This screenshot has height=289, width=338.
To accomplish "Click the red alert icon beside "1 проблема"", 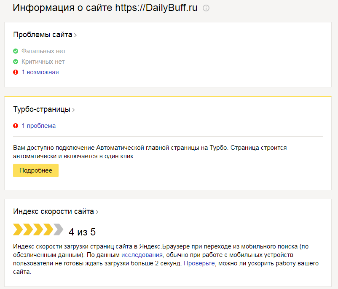I will 16,126.
